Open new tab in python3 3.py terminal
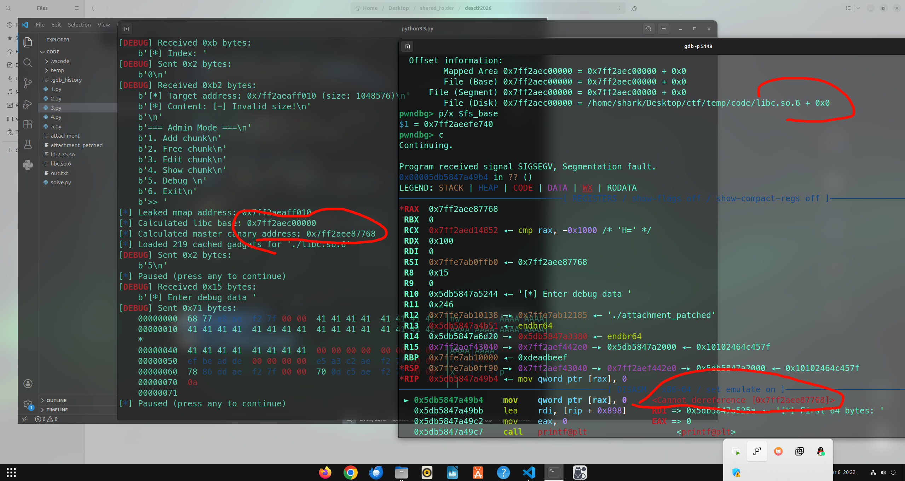905x481 pixels. pyautogui.click(x=126, y=29)
